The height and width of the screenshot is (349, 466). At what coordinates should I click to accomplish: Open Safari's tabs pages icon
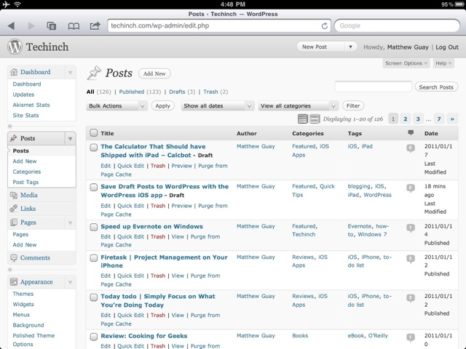pyautogui.click(x=52, y=26)
